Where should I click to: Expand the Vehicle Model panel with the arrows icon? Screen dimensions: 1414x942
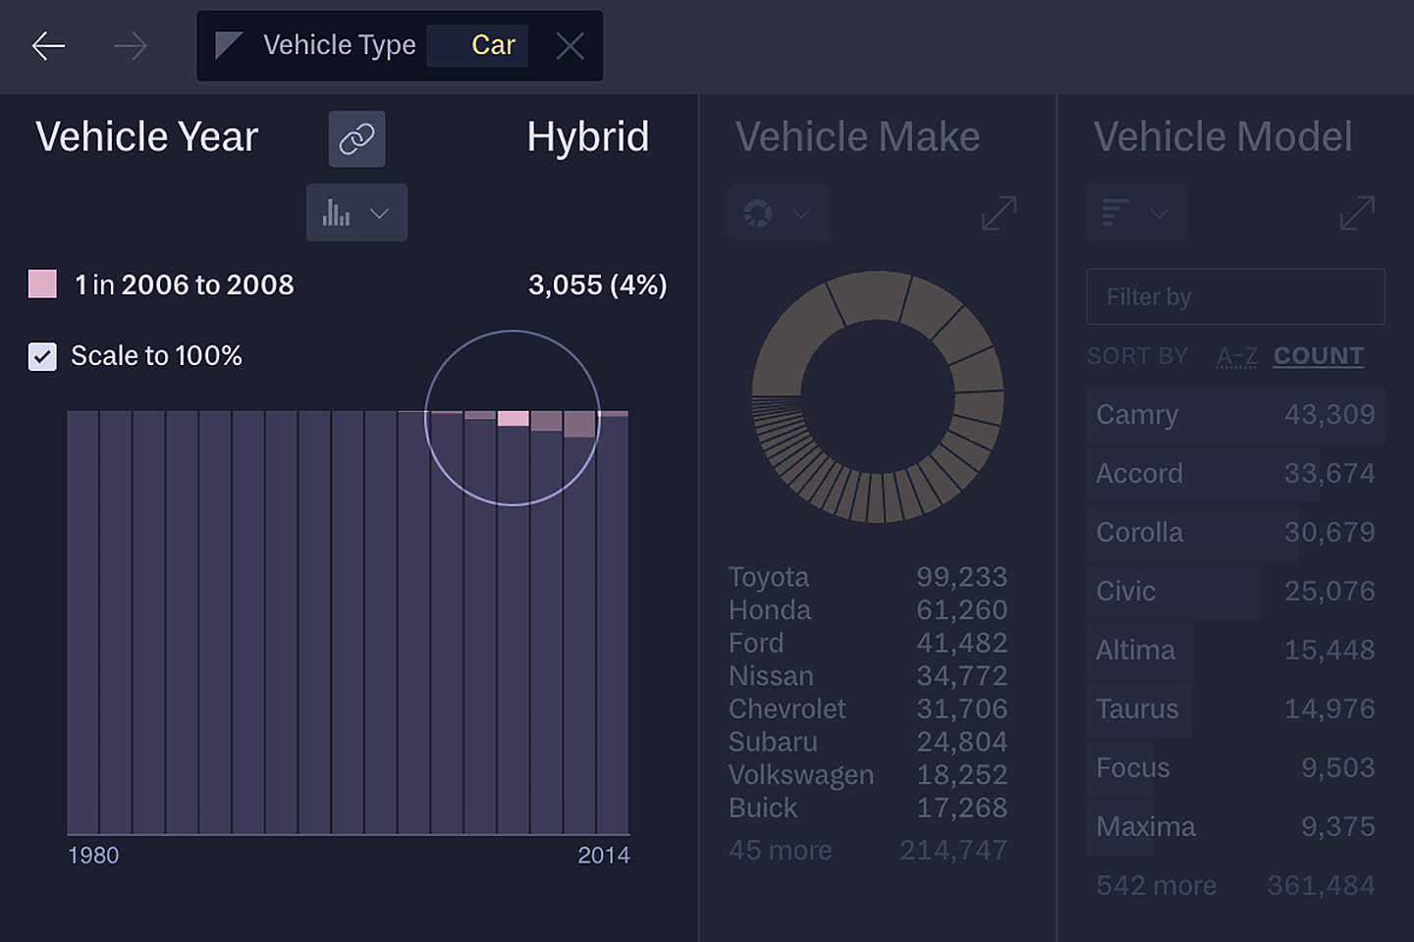1357,213
